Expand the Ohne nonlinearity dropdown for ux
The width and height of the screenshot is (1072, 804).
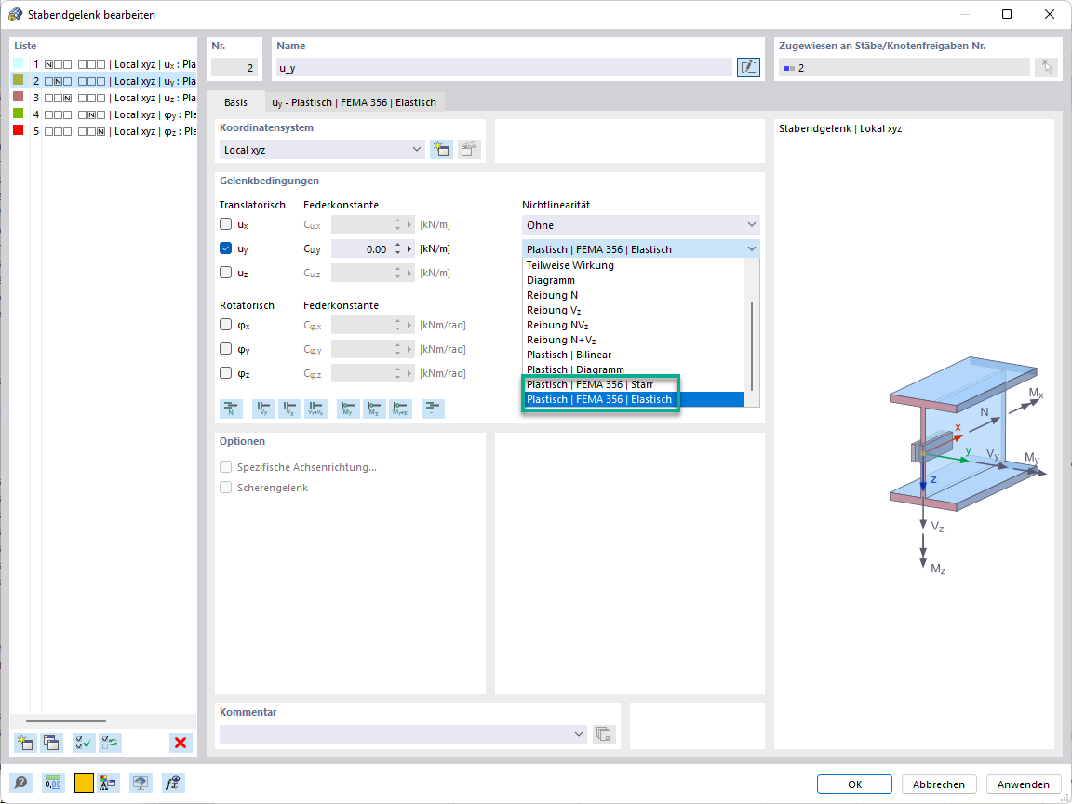640,225
